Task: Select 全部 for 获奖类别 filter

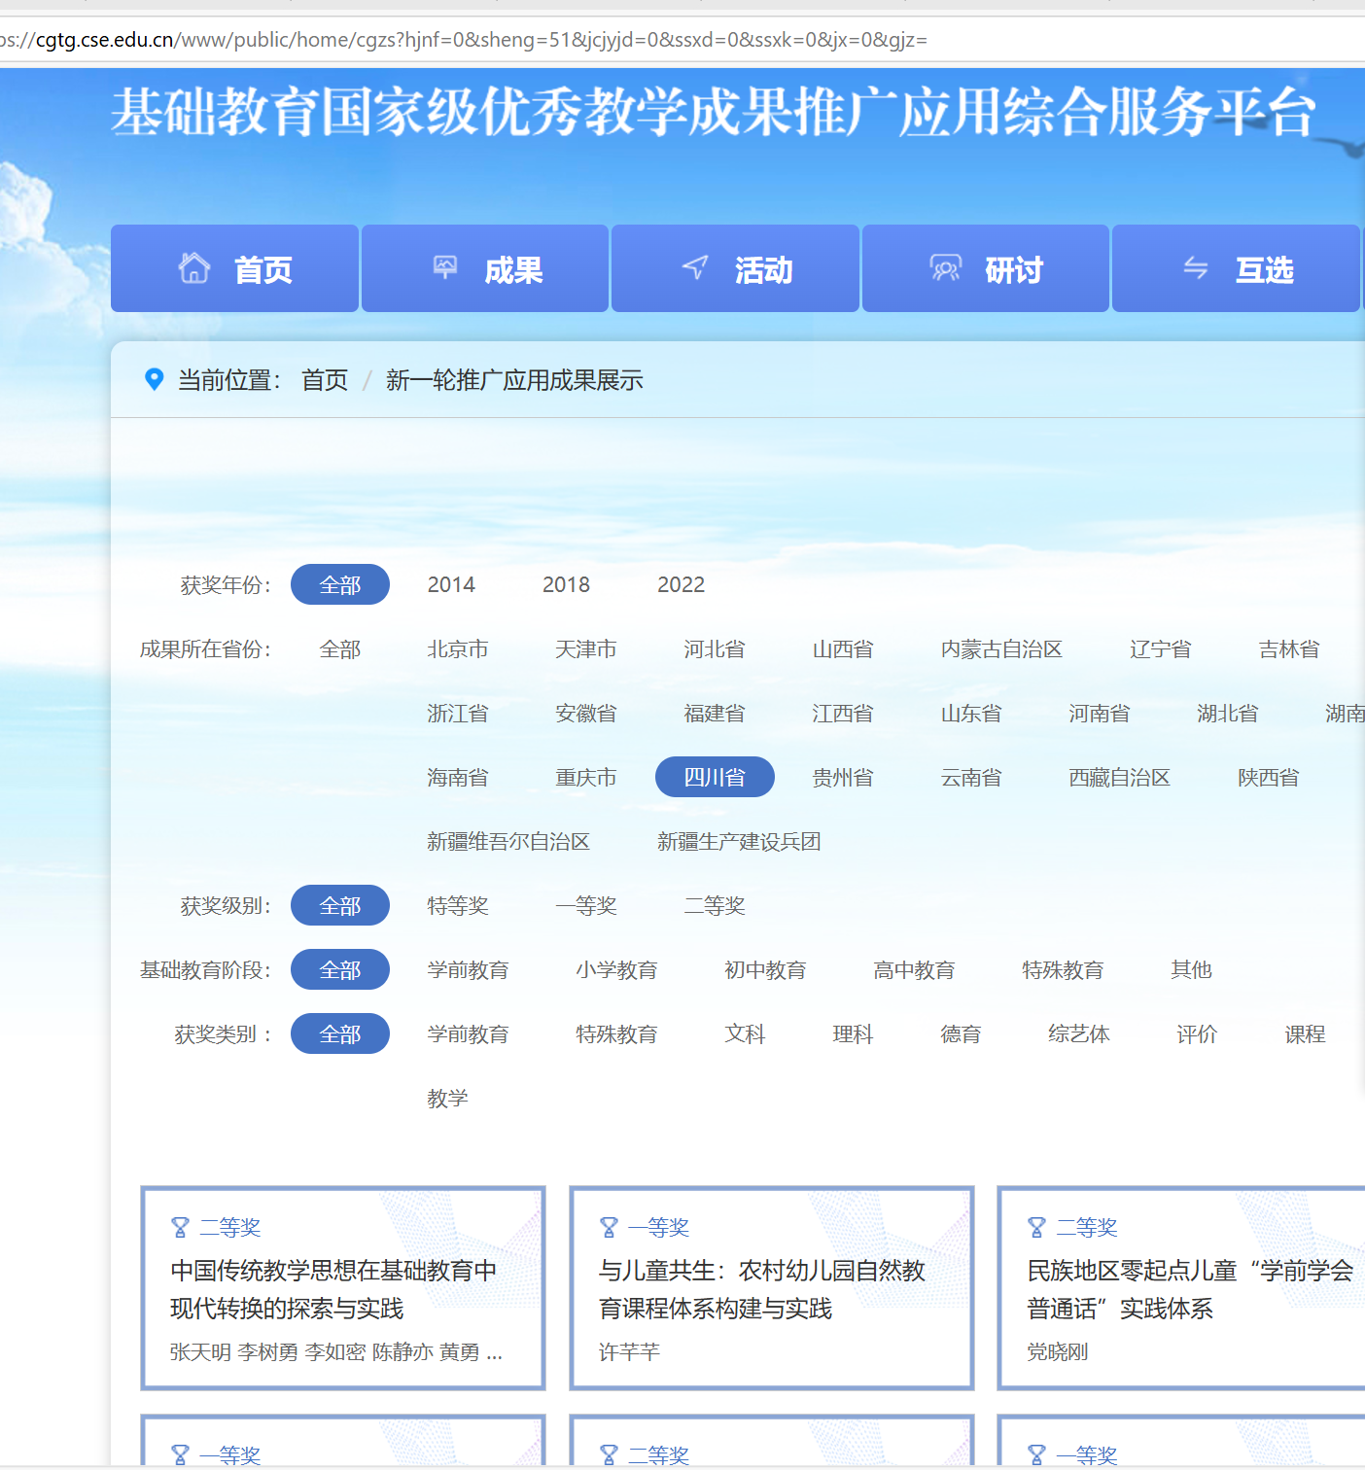Action: coord(340,1033)
